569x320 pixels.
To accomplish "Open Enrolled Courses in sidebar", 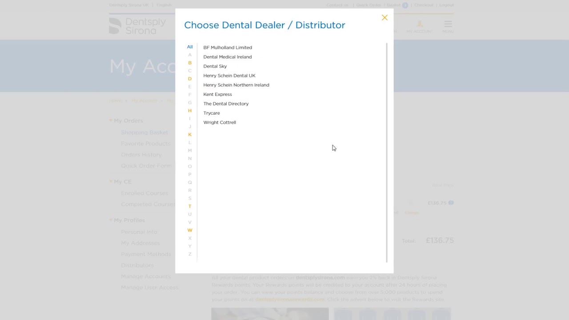I will click(x=144, y=193).
